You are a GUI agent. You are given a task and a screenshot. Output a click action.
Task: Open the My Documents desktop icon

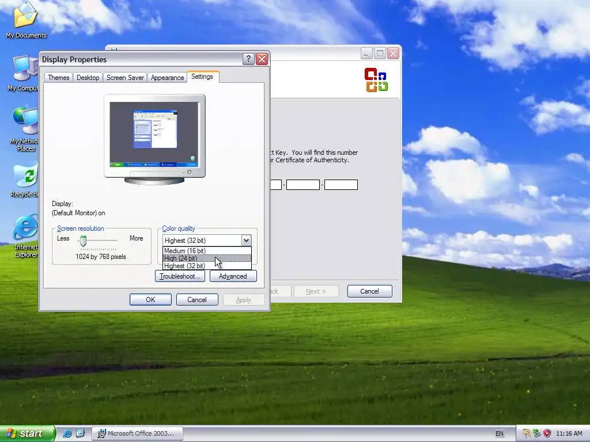click(x=25, y=21)
